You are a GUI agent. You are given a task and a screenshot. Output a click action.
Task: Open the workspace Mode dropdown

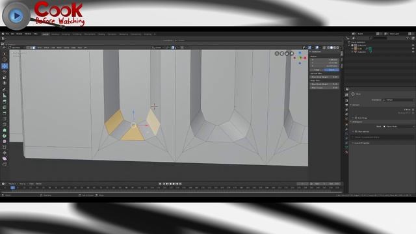398,127
